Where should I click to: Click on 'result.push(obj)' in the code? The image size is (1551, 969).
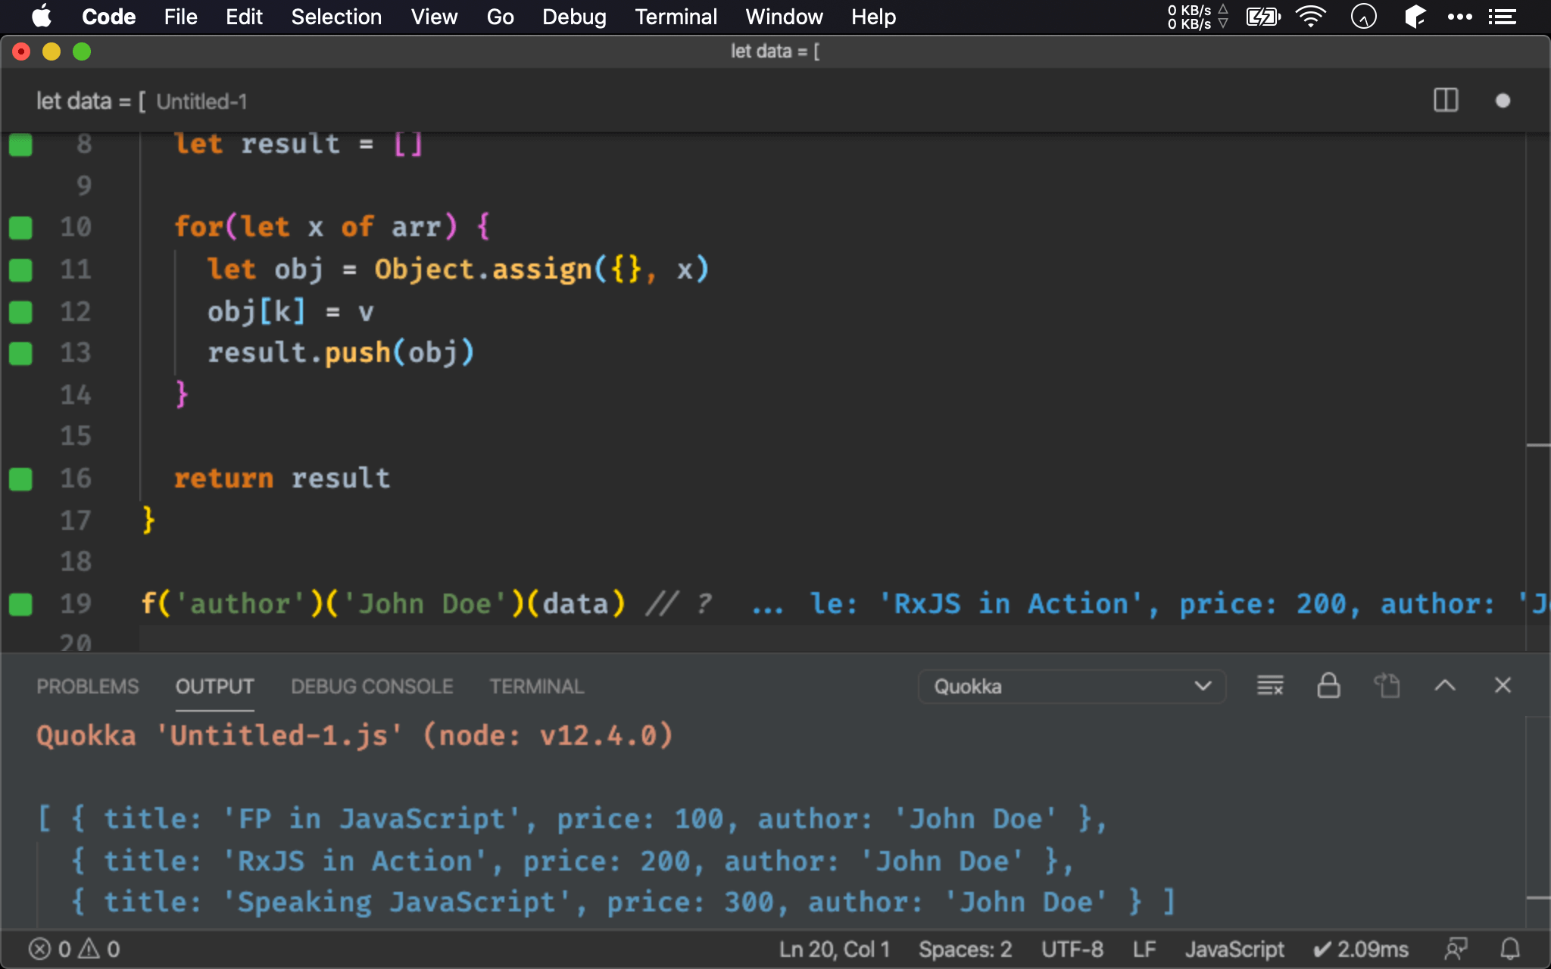coord(341,353)
